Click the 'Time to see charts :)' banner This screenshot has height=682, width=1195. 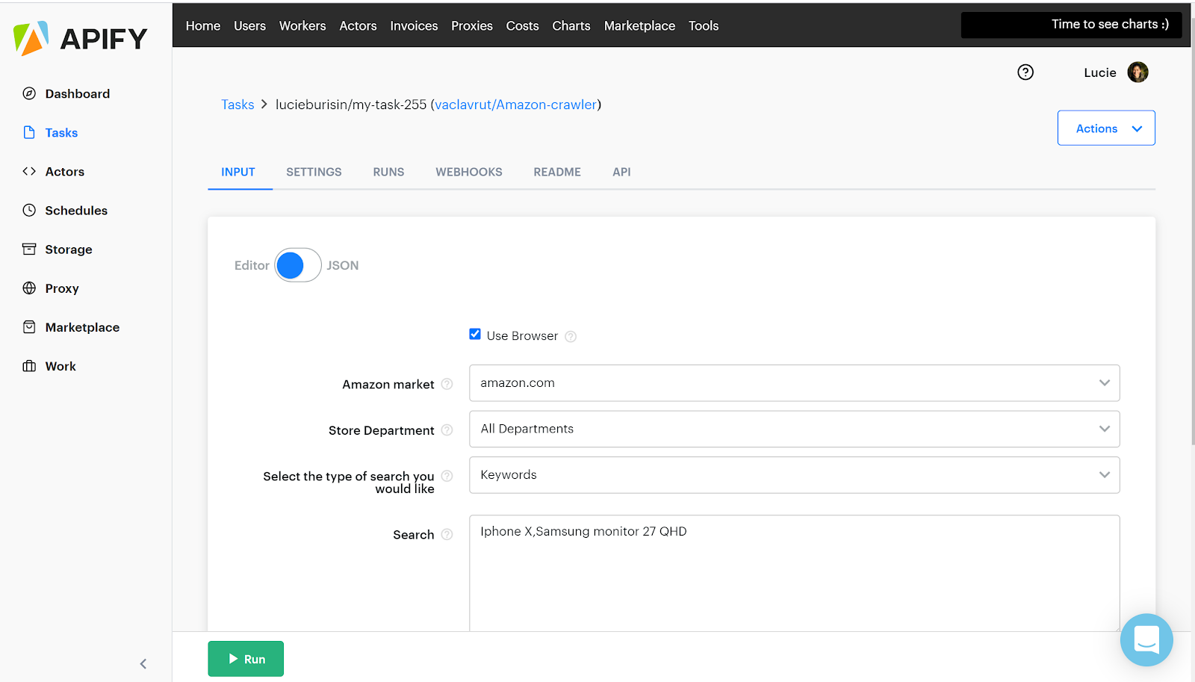(1071, 25)
